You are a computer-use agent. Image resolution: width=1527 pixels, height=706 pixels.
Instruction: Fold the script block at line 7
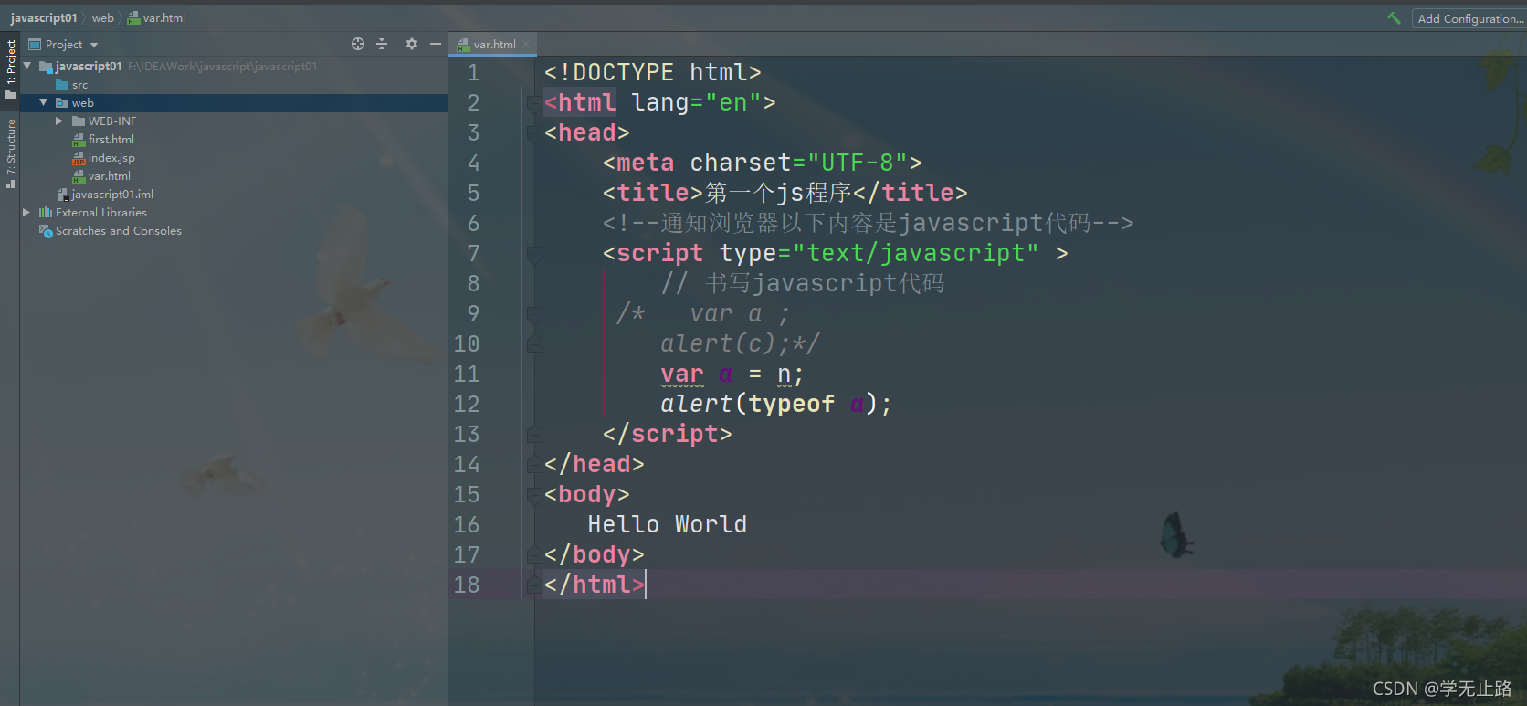(x=534, y=254)
